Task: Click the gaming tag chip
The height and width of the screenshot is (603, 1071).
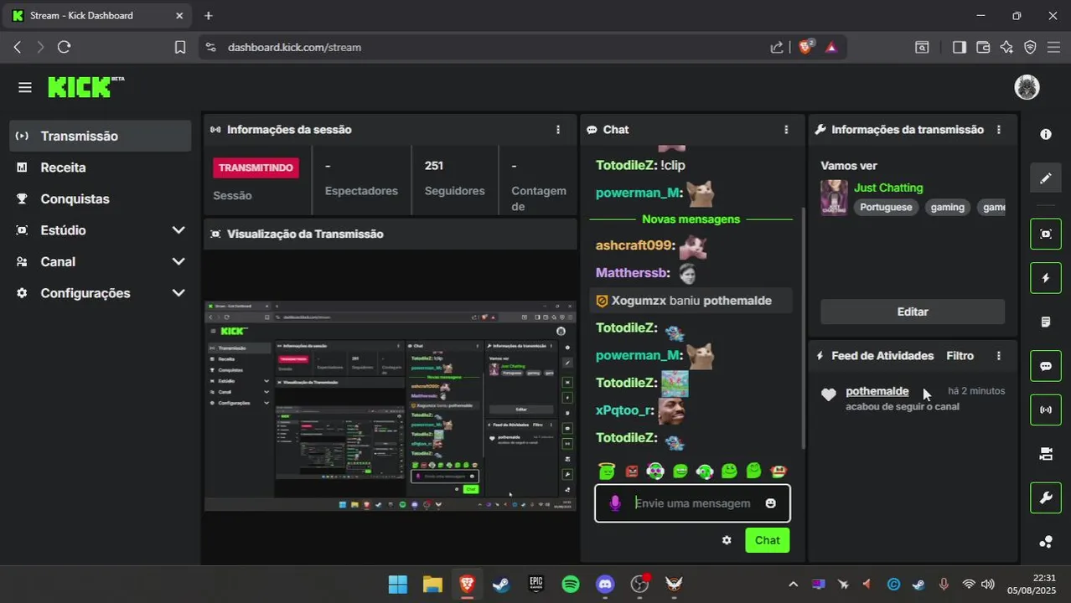Action: [x=948, y=207]
